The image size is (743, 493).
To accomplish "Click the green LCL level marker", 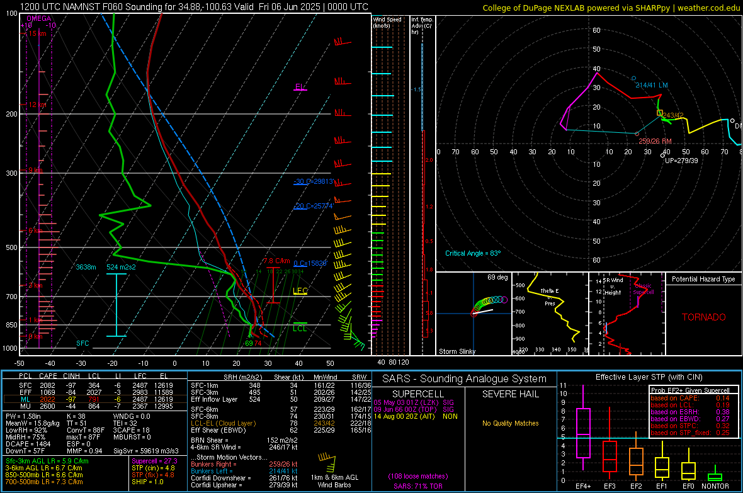I will coord(300,327).
